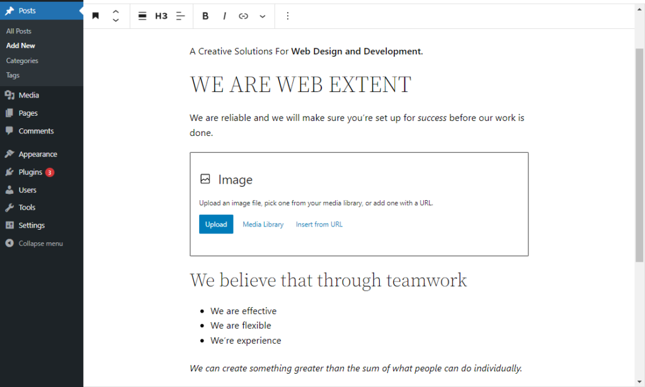645x387 pixels.
Task: Toggle bold formatting in the toolbar
Action: coord(205,16)
